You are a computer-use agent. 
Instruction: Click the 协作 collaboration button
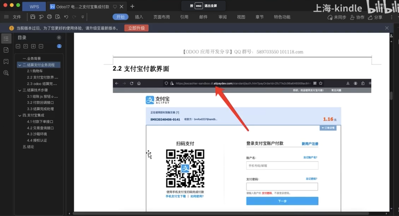357,17
